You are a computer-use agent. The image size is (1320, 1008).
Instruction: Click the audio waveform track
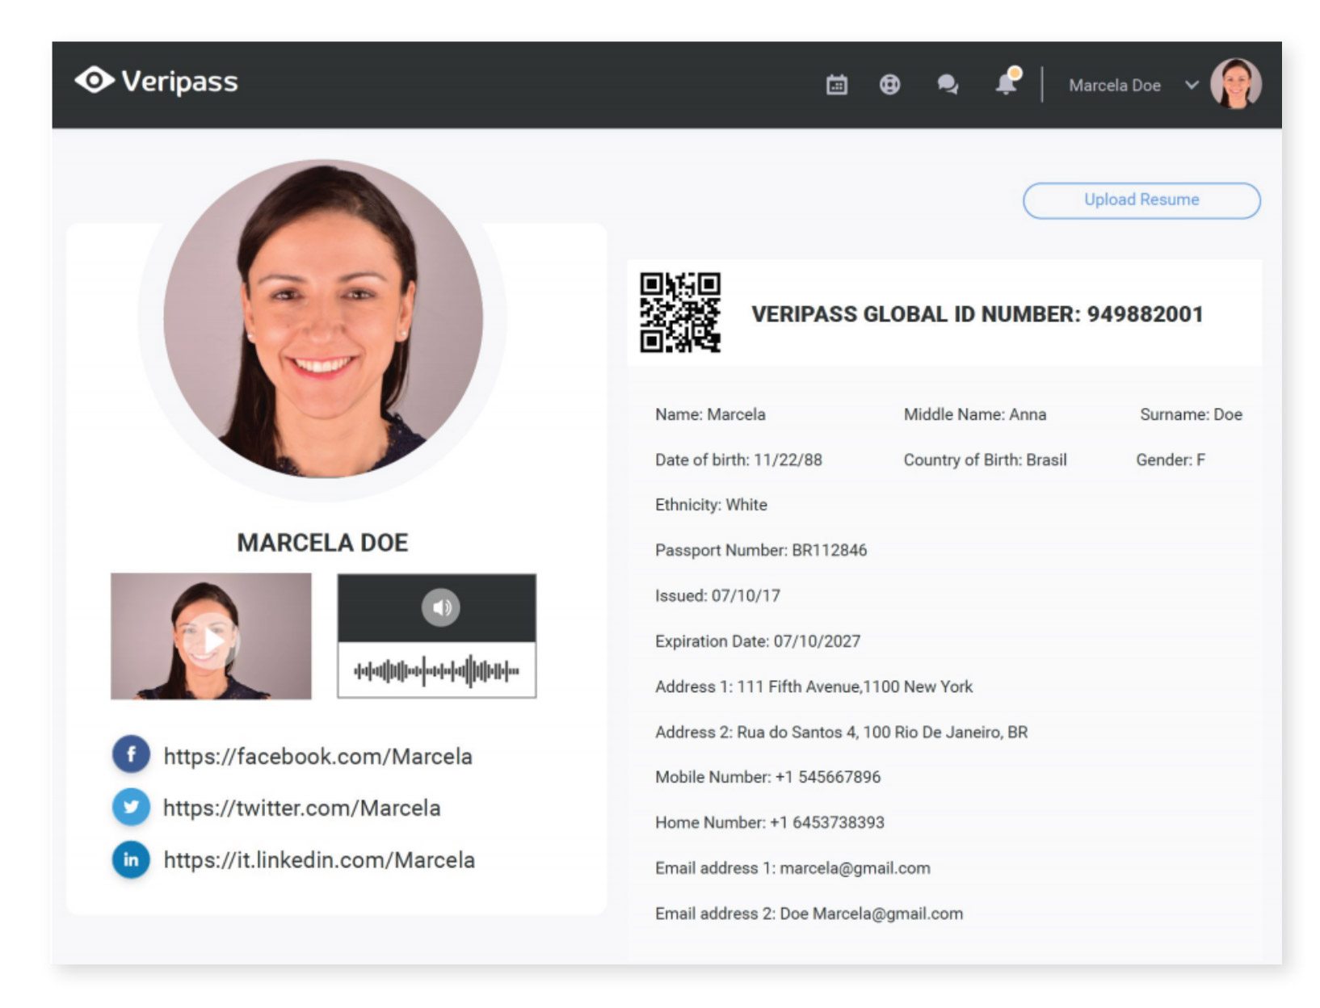tap(436, 670)
